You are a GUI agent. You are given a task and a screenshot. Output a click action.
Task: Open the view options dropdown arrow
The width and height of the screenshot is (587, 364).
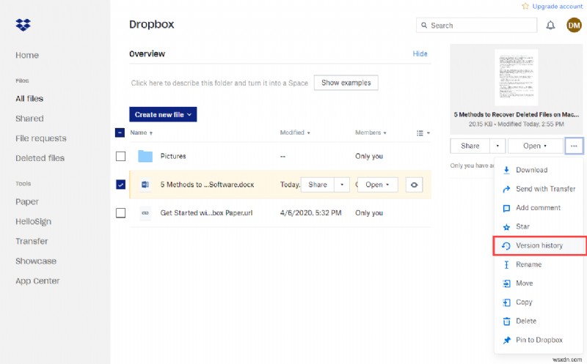click(x=429, y=133)
